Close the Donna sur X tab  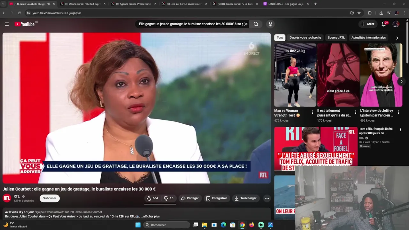click(x=104, y=4)
